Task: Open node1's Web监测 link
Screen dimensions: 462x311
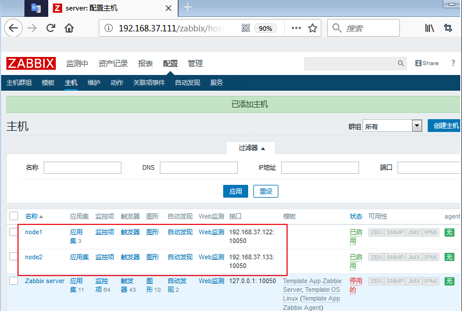Action: click(212, 232)
